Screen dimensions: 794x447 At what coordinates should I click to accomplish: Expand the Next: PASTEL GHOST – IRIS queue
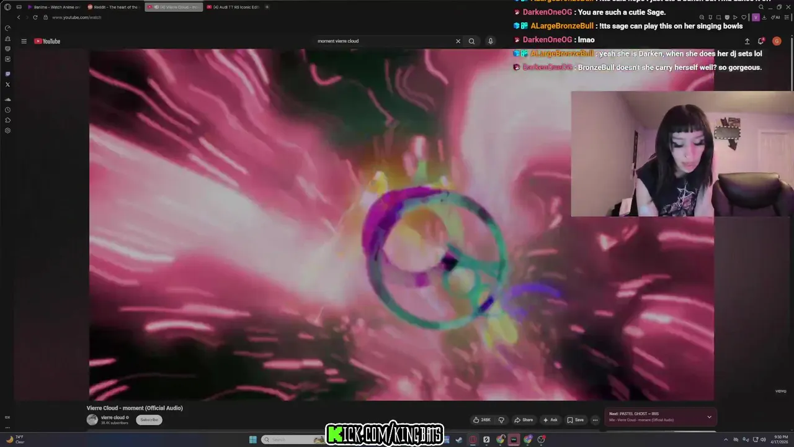click(x=709, y=417)
